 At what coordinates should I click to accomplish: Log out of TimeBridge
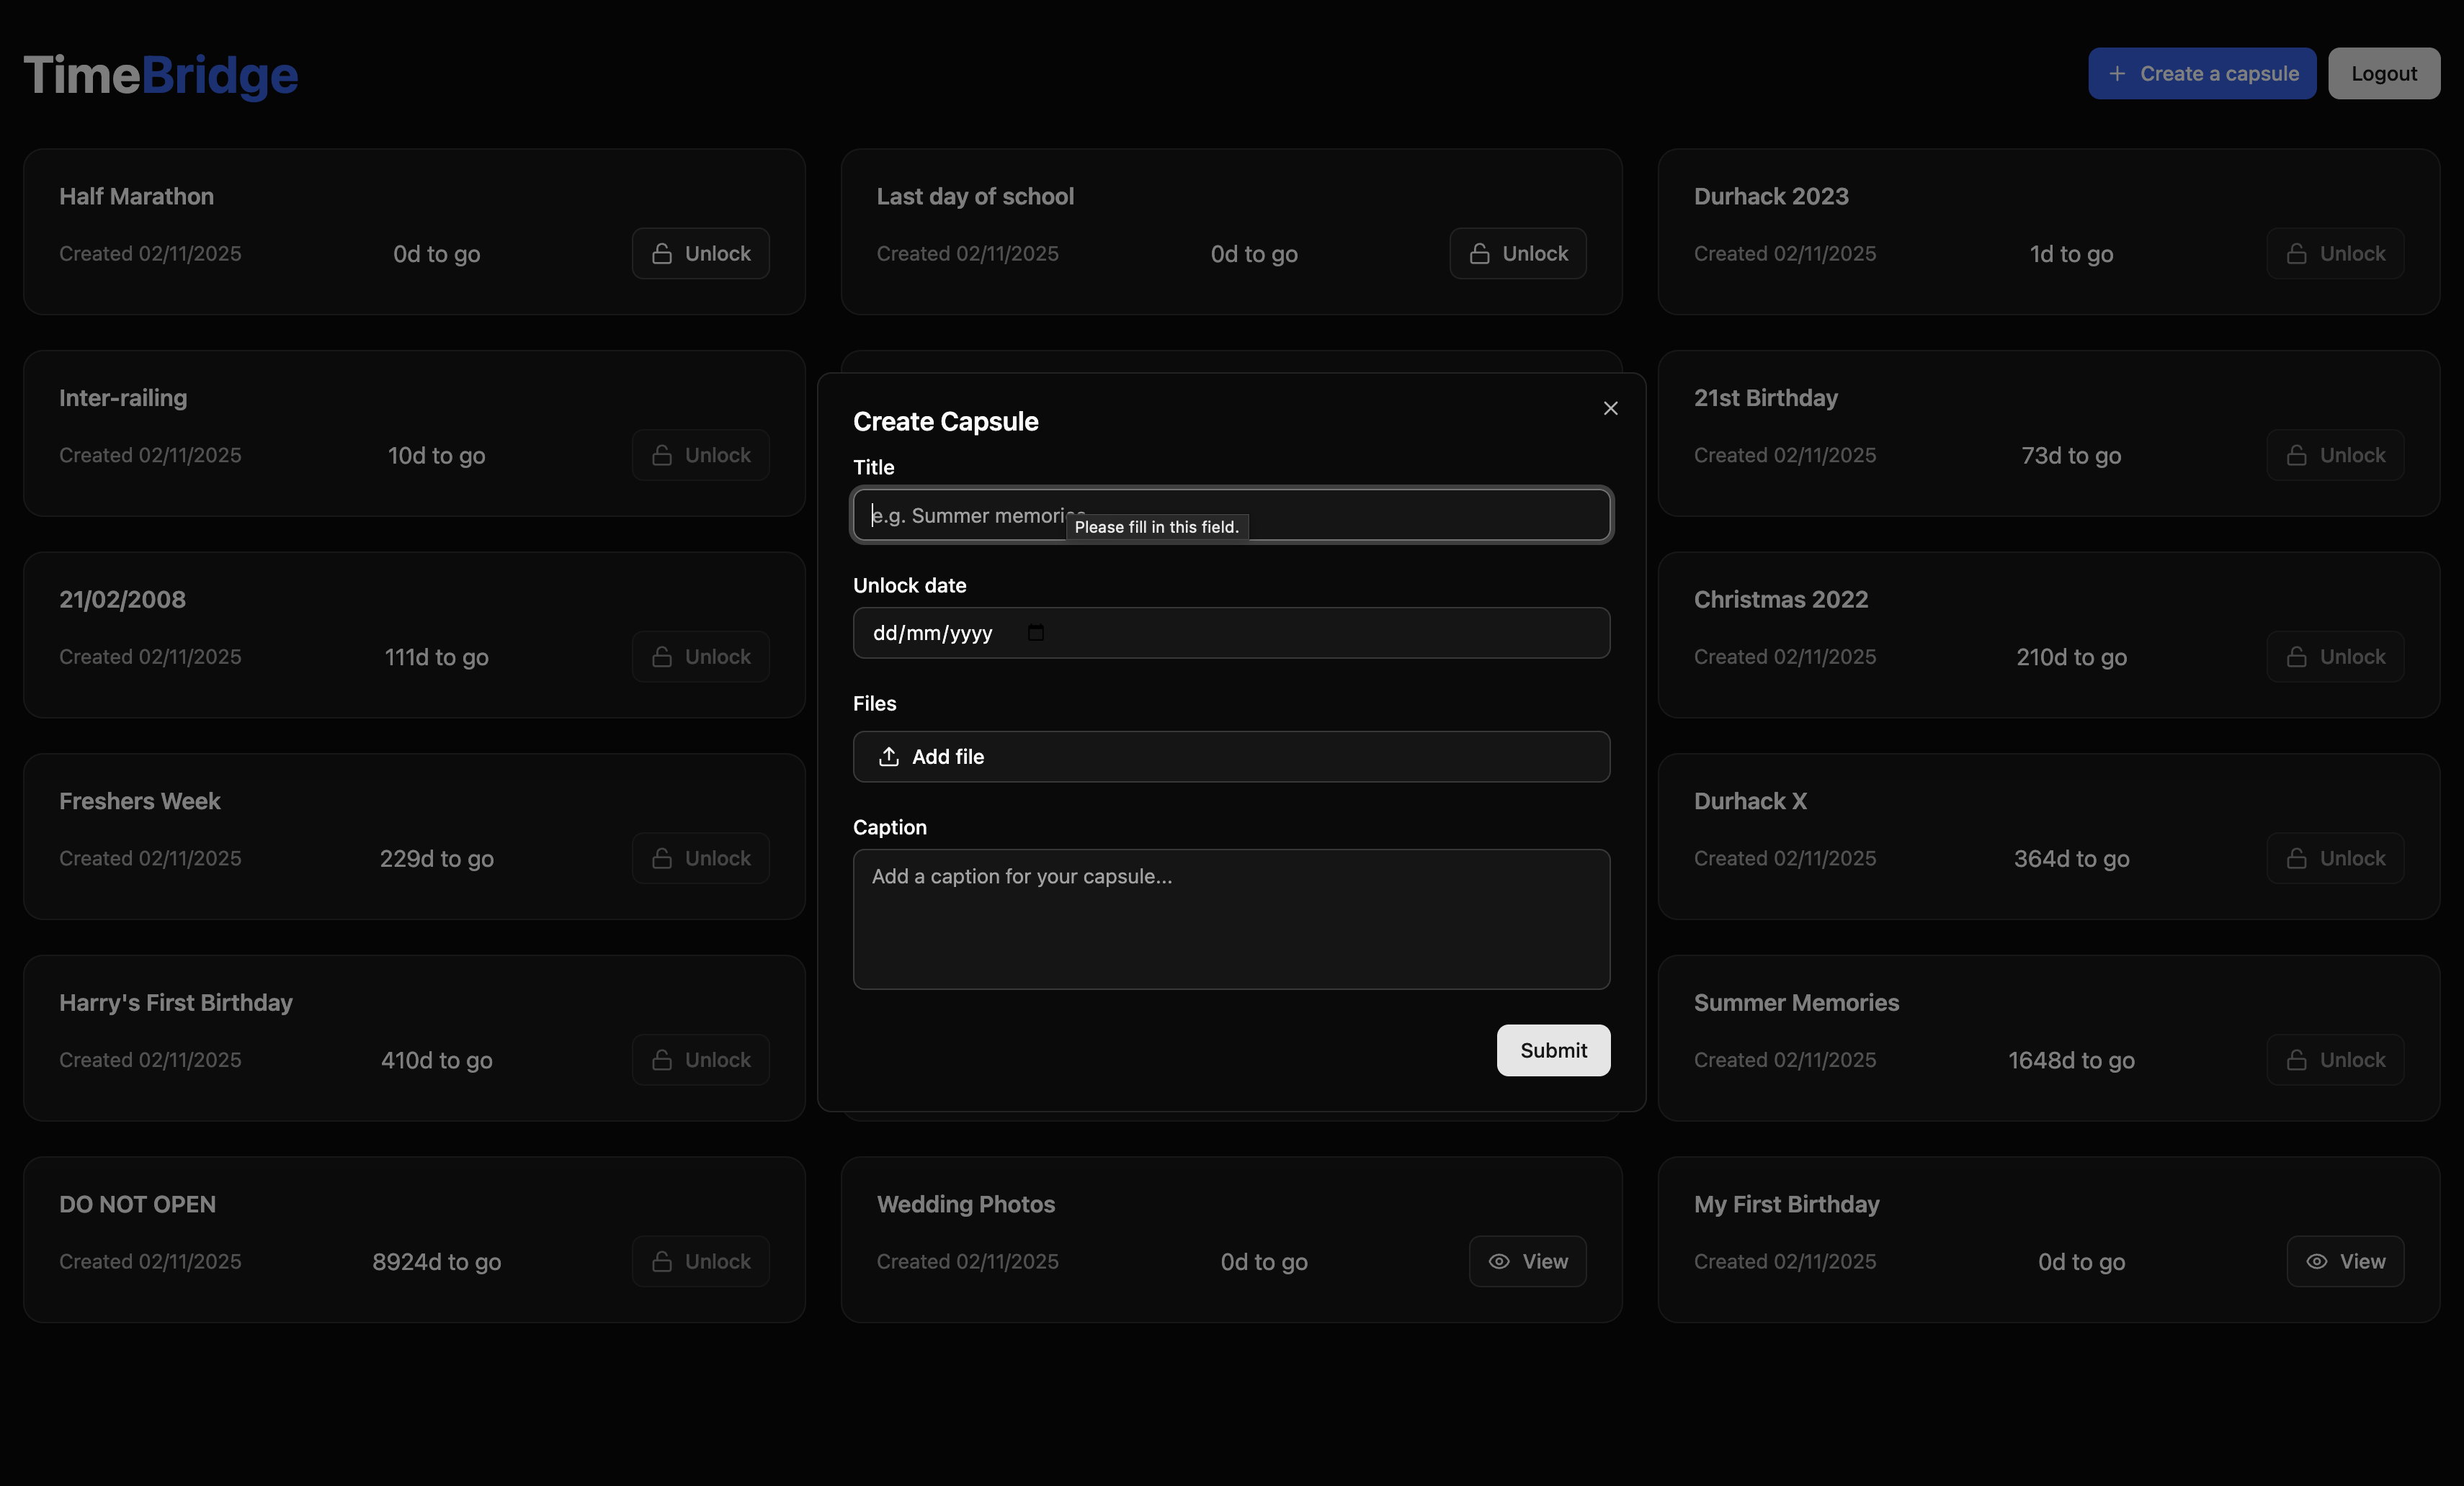pyautogui.click(x=2383, y=74)
